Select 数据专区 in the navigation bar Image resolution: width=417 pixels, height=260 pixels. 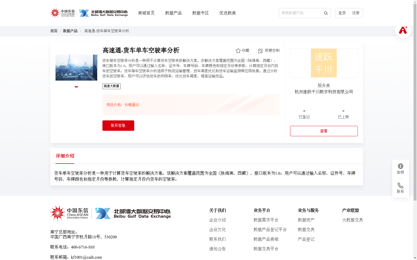click(x=200, y=13)
